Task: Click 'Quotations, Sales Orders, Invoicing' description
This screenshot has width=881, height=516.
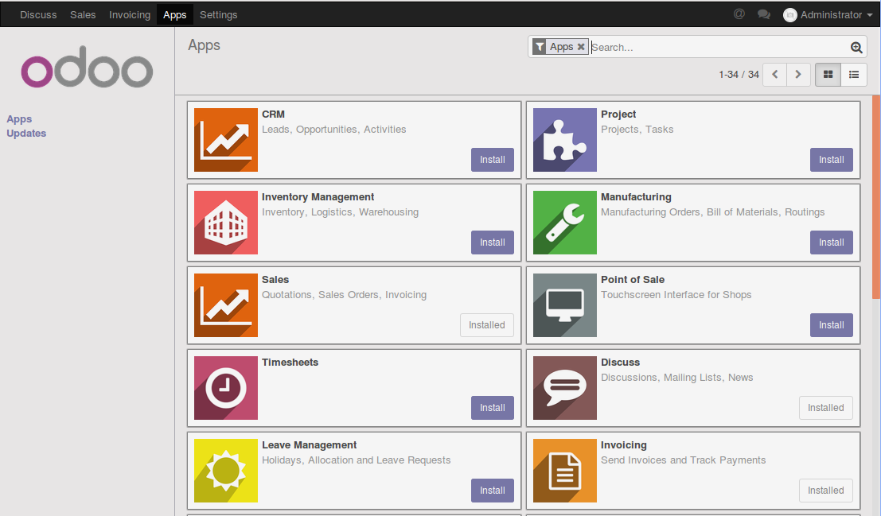Action: pos(344,295)
